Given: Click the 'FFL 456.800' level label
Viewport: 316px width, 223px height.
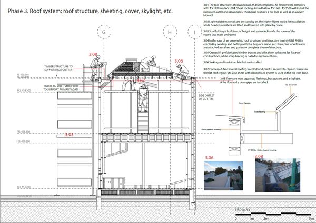Looking at the screenshot, I should 23,132.
